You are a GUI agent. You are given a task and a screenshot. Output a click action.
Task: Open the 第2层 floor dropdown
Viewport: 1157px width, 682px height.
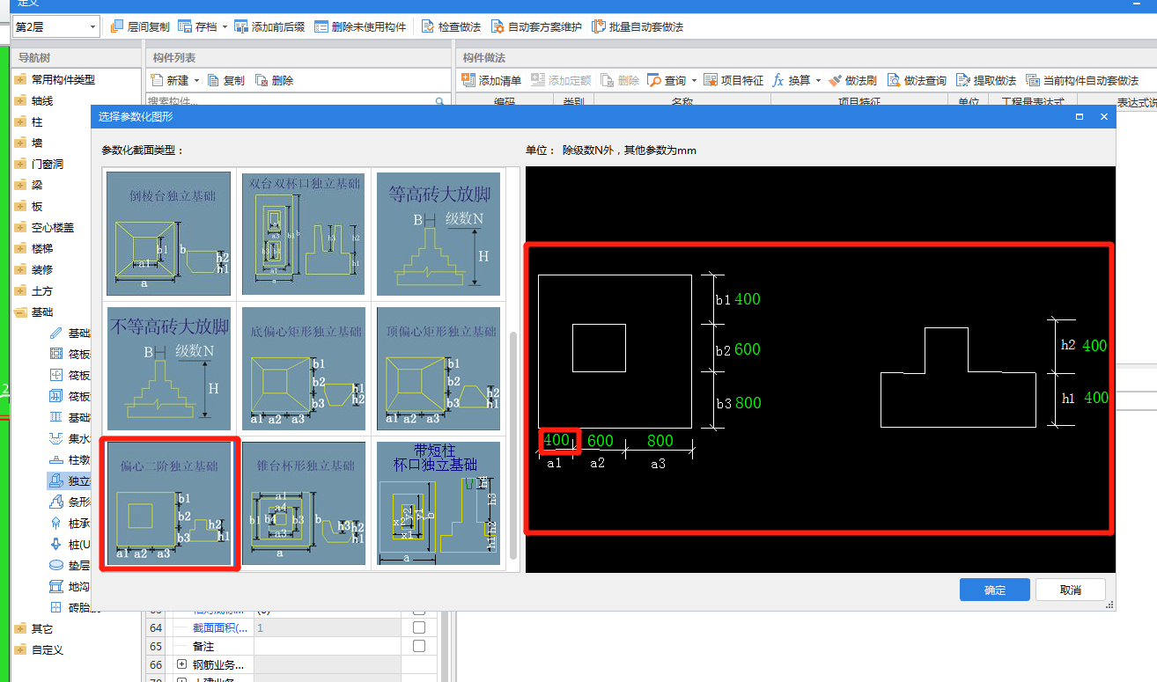coord(92,27)
